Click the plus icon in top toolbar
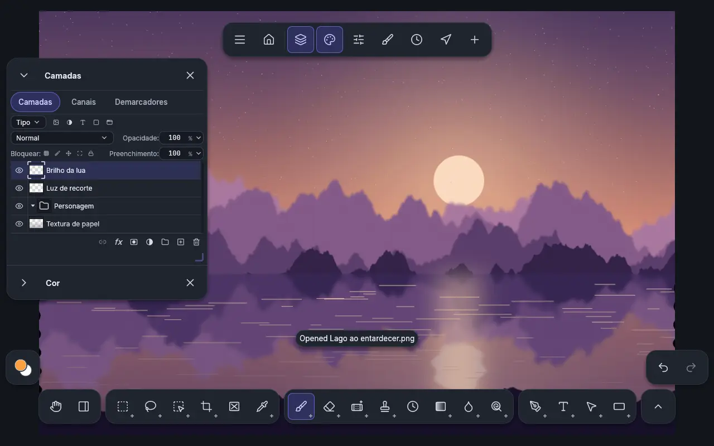 pos(475,40)
